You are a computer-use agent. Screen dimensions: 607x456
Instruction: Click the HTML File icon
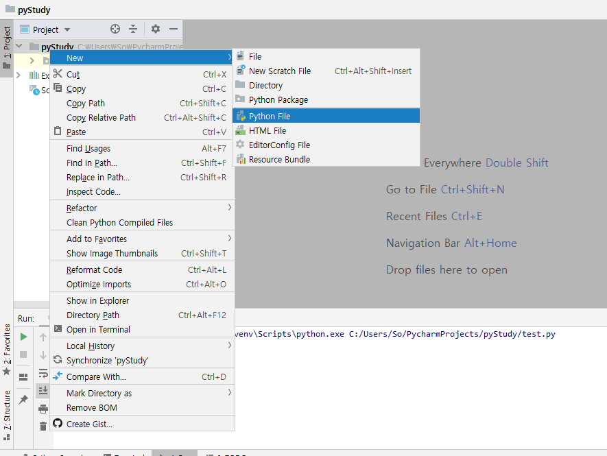coord(241,130)
